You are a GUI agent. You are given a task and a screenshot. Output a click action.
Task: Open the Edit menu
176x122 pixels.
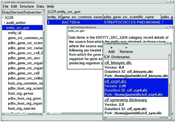click(14, 7)
